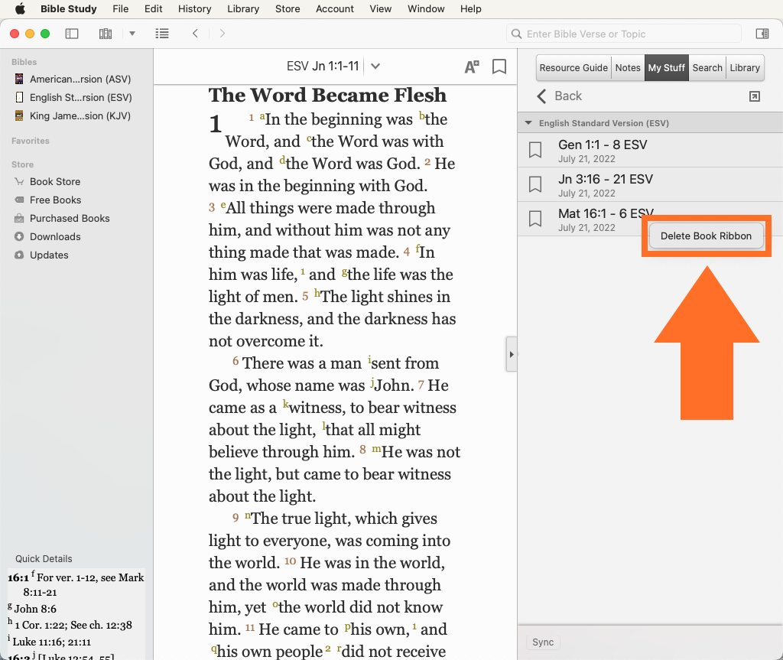Toggle the left sidebar panel icon
This screenshot has width=783, height=660.
pos(72,34)
